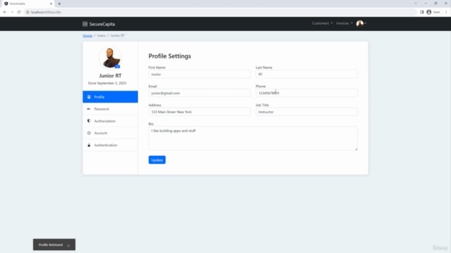Image resolution: width=451 pixels, height=253 pixels.
Task: Click the First Name input field
Action: tap(199, 74)
